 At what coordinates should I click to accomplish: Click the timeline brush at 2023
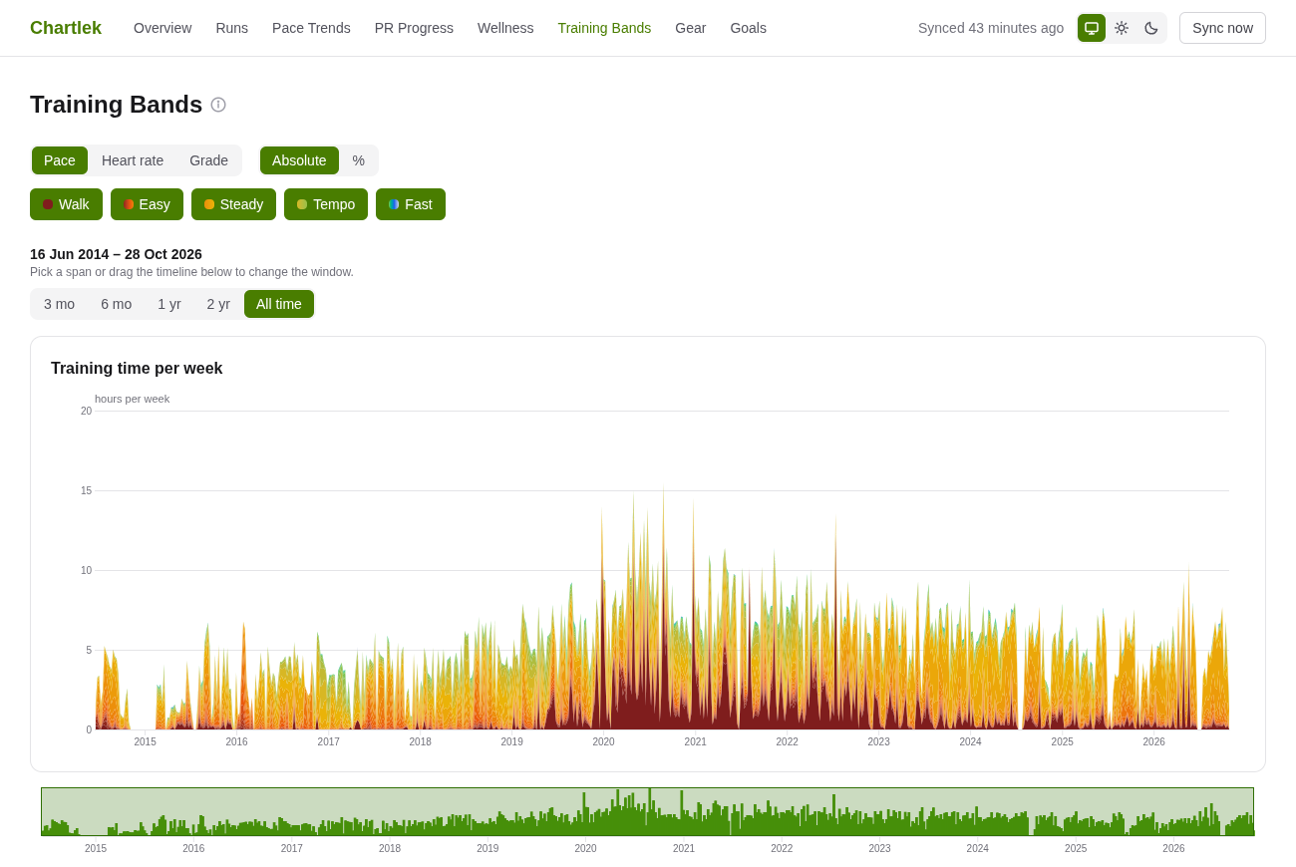879,812
